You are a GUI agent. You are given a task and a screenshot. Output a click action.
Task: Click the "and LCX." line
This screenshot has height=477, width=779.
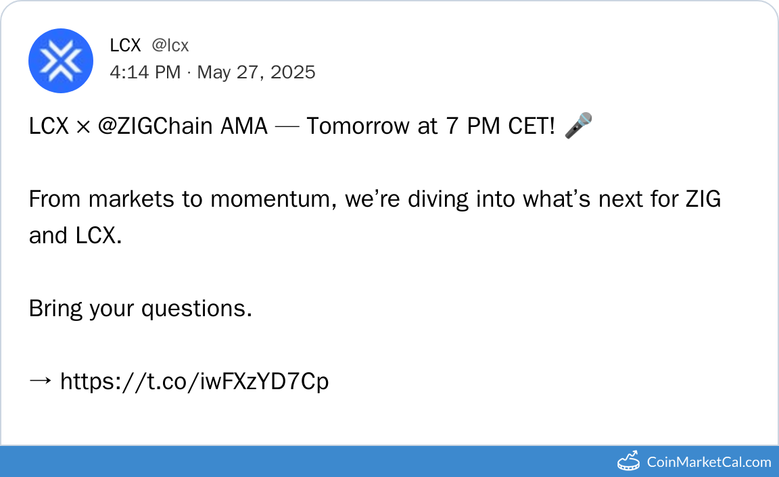tap(76, 236)
